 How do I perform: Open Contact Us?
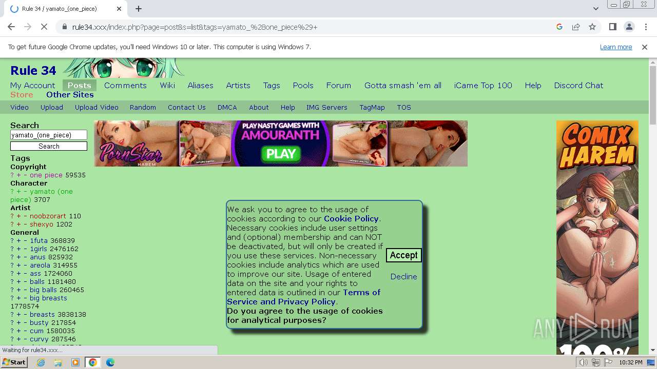(186, 108)
